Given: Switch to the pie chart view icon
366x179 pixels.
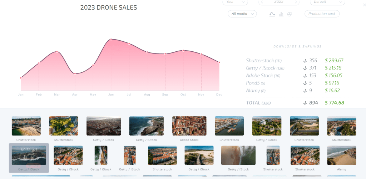Looking at the screenshot, I should [x=290, y=14].
